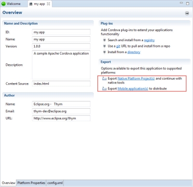The image size is (193, 187).
Task: Click the Version field showing 1.0.0
Action: pos(61,46)
